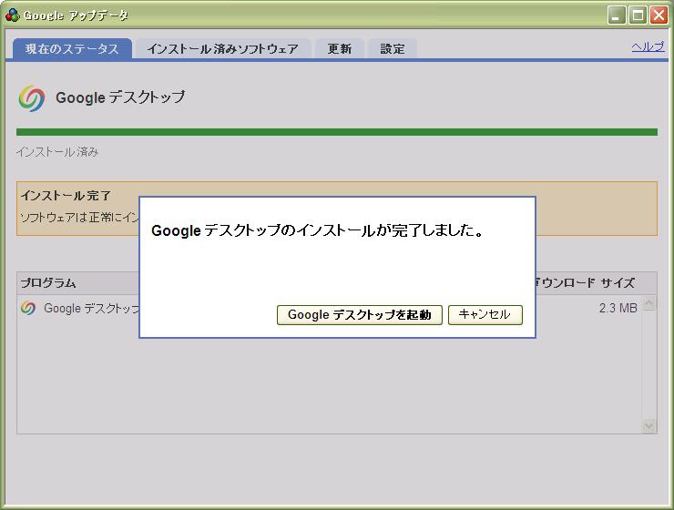Click the インストール済み status text

[x=57, y=152]
